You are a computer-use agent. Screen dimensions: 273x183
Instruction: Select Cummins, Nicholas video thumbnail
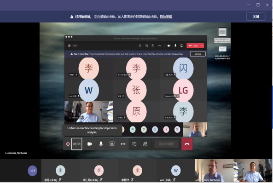coord(215,171)
